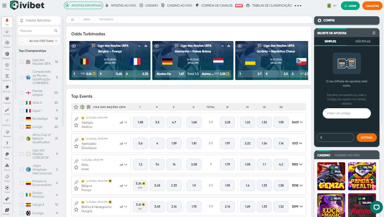The image size is (384, 217).
Task: Click the search magnifier icon
Action: tap(56, 31)
